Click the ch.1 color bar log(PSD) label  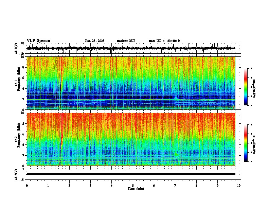pos(254,89)
